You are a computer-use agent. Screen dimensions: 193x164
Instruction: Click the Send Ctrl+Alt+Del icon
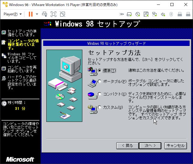(x=44, y=14)
